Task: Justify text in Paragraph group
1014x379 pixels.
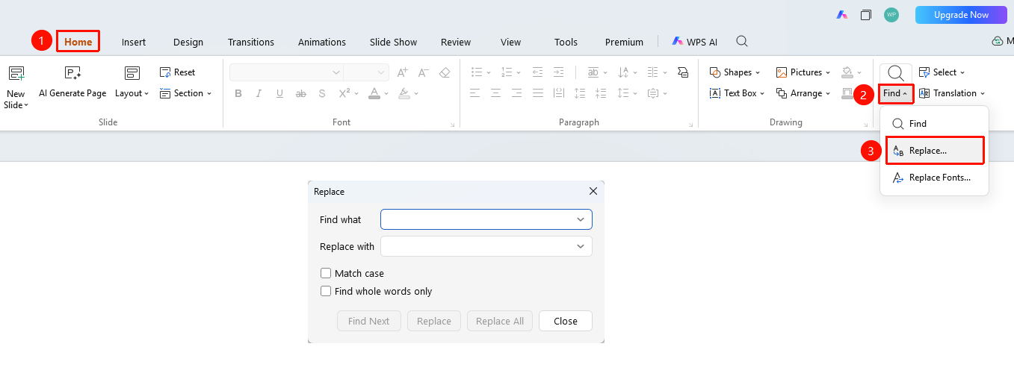Action: (537, 93)
